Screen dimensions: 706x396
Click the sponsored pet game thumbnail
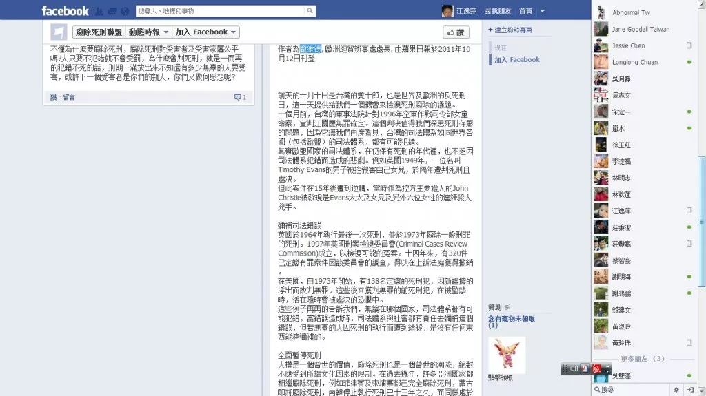click(507, 355)
